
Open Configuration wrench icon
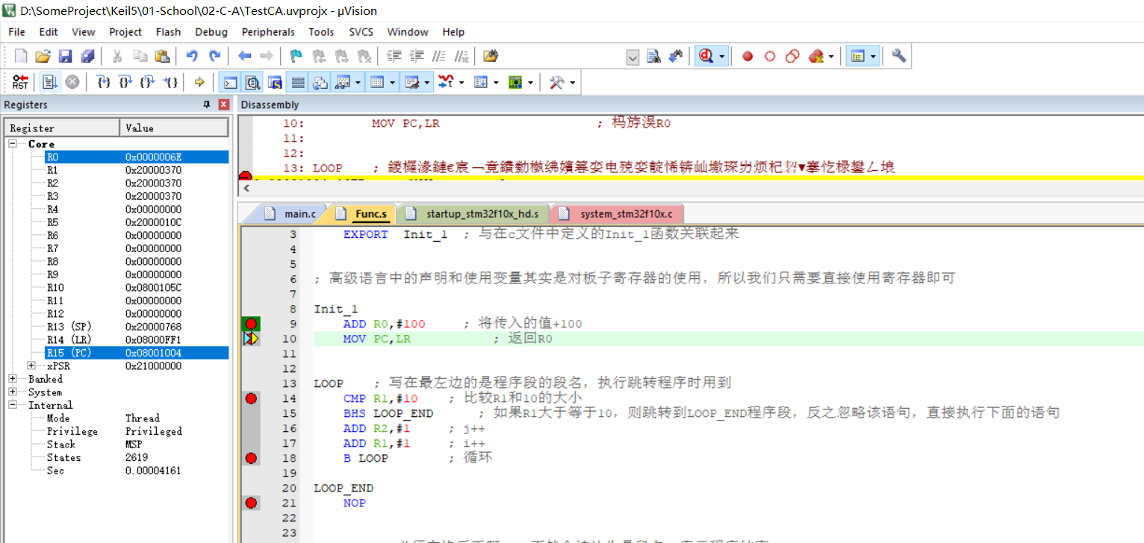click(899, 56)
